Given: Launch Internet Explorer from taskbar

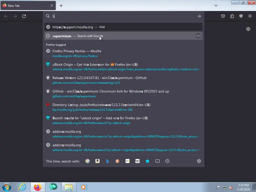Looking at the screenshot, I should tap(22, 187).
